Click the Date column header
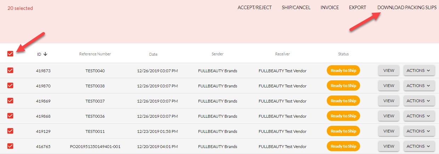This screenshot has height=154, width=439. pyautogui.click(x=153, y=54)
